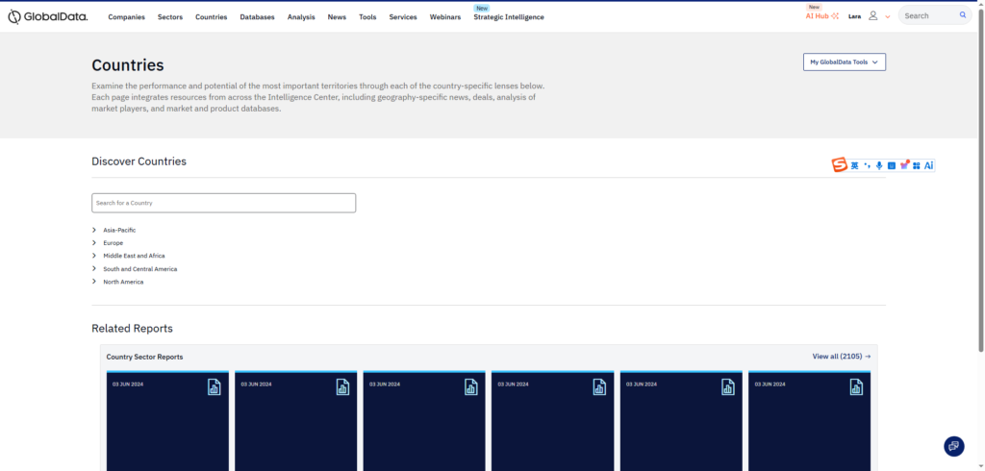Viewport: 985px width, 471px height.
Task: Expand the Middle East and Africa region
Action: [94, 256]
